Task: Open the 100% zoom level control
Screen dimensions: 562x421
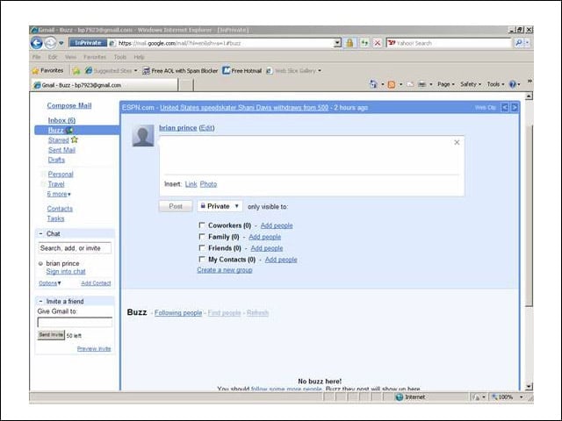Action: tap(508, 397)
